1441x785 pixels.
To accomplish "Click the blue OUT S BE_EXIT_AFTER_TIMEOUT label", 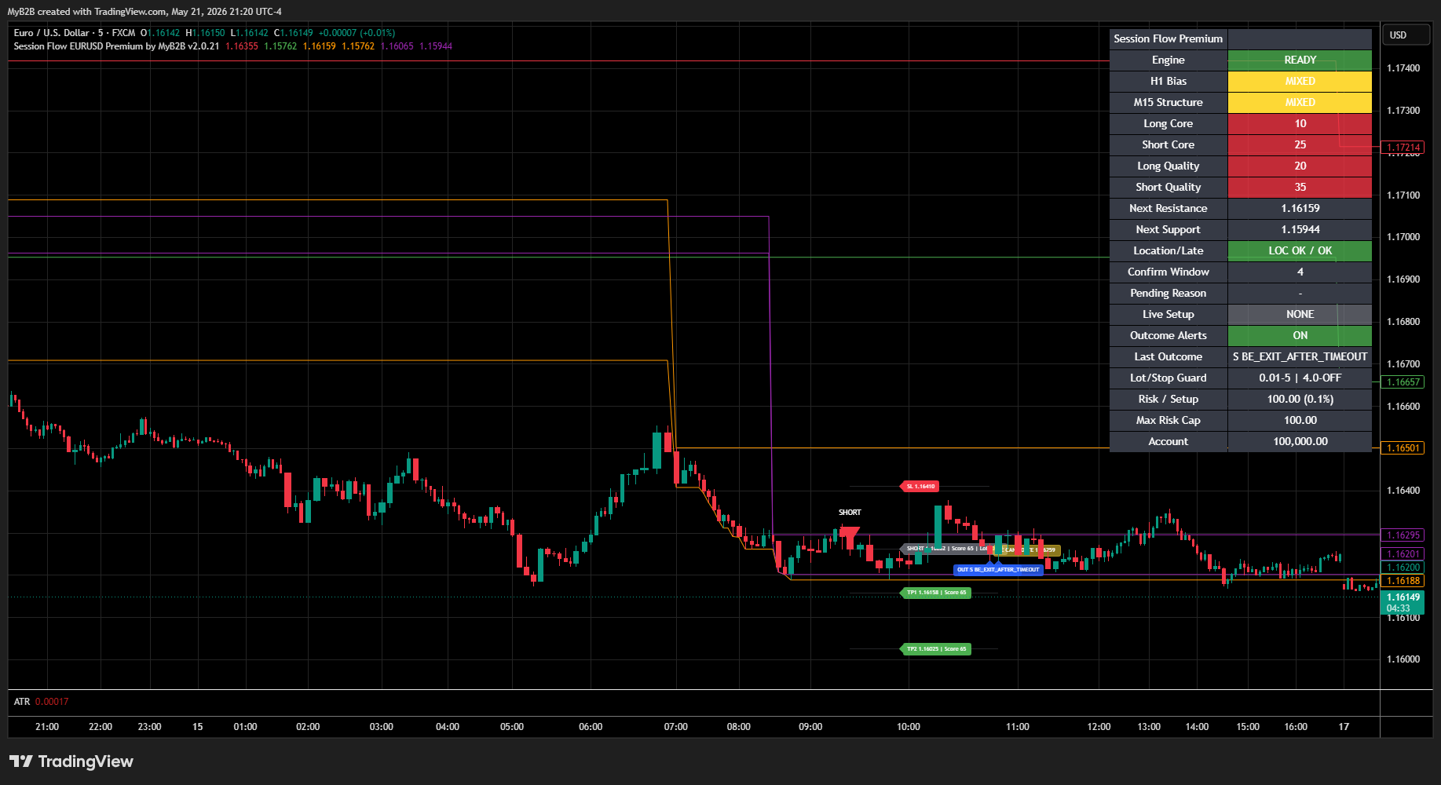I will click(998, 570).
